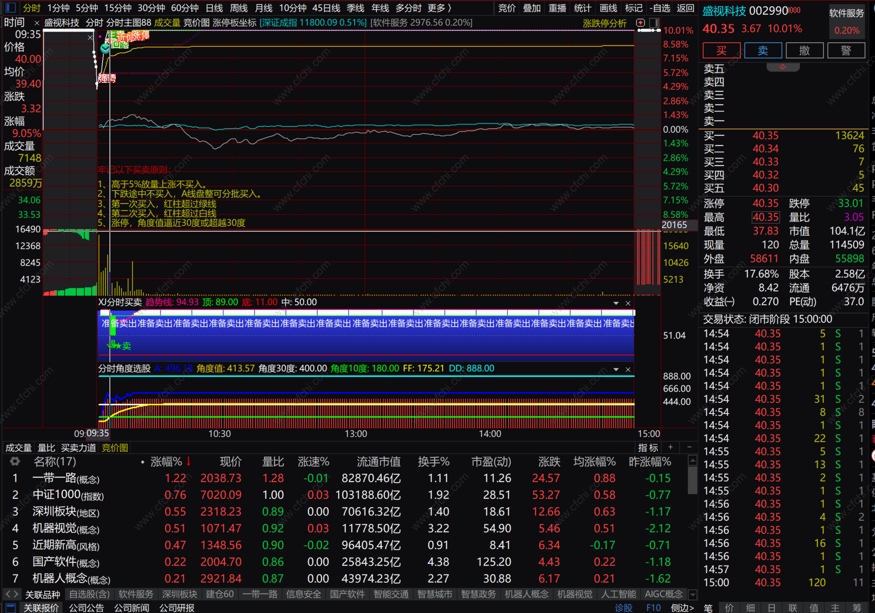Image resolution: width=875 pixels, height=613 pixels.
Task: Switch to the 日线 daily chart tab
Action: [214, 8]
